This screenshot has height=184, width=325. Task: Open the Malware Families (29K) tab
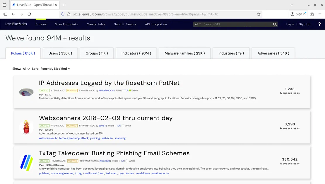click(185, 53)
